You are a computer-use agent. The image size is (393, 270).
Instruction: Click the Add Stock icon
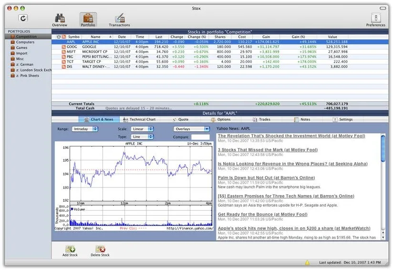coord(70,249)
